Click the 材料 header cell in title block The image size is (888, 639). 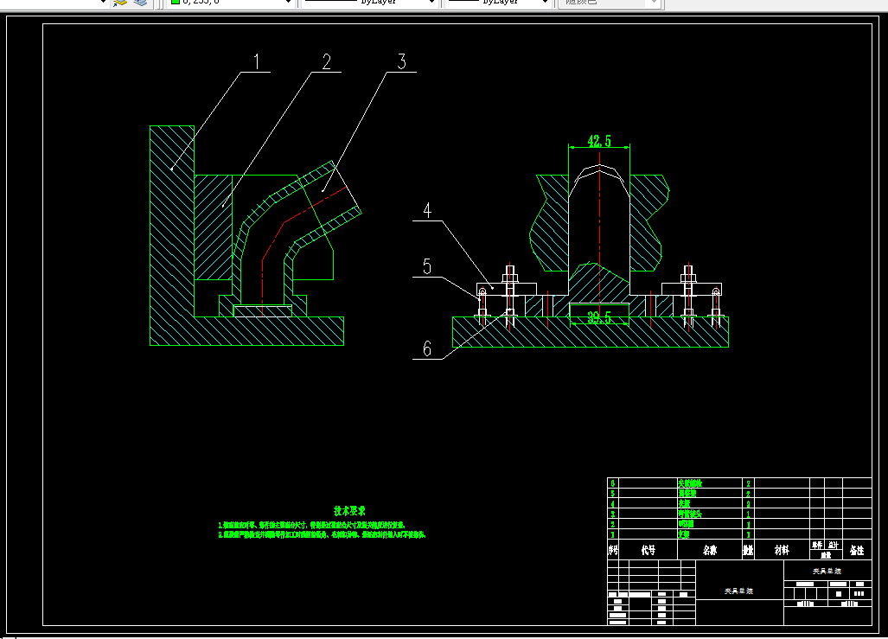tap(782, 549)
